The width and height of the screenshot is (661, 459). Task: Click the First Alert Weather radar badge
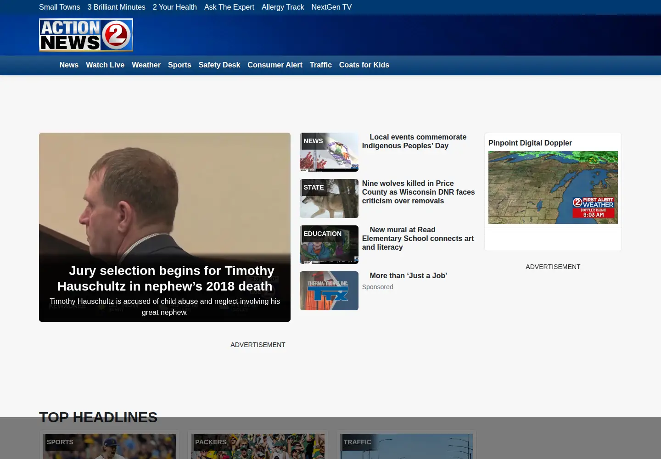pyautogui.click(x=593, y=207)
